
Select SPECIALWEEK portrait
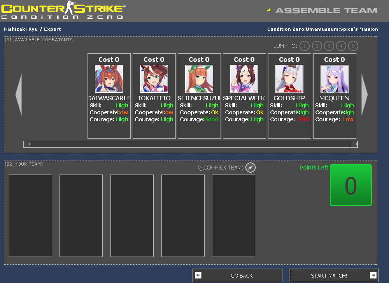point(244,79)
